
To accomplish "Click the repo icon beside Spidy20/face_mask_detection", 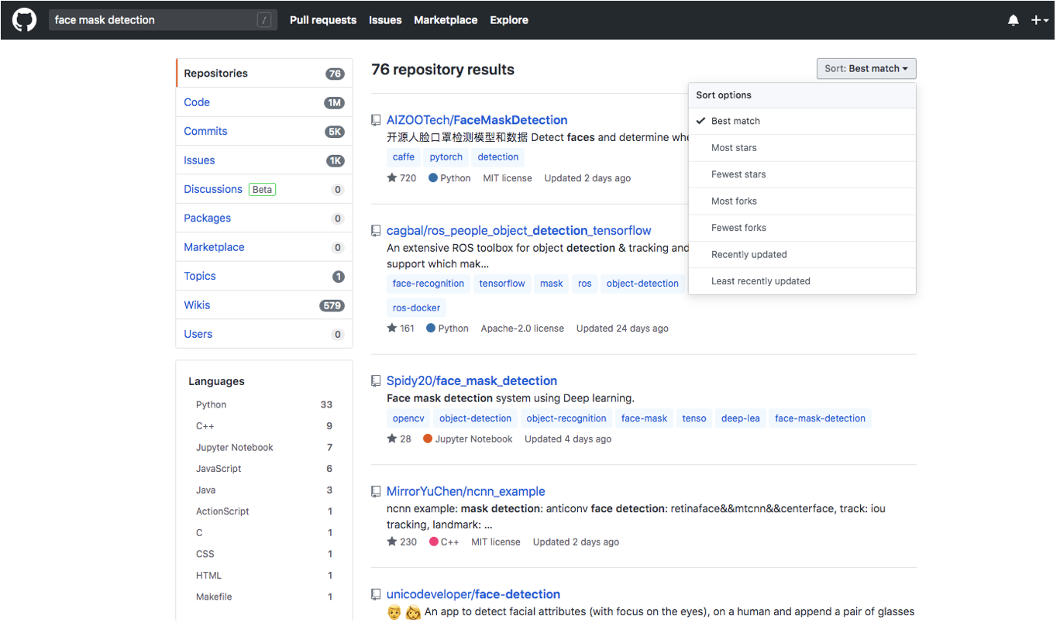I will coord(376,381).
